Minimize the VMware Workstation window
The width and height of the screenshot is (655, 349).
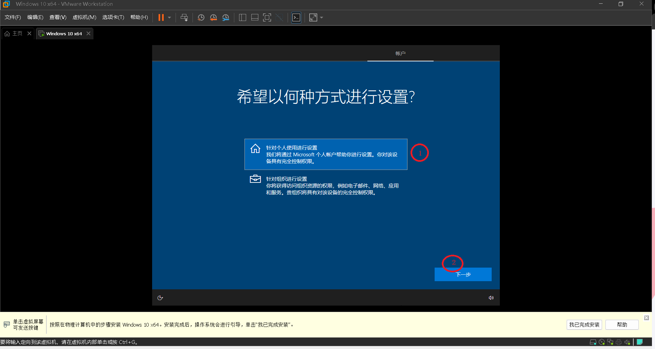601,4
